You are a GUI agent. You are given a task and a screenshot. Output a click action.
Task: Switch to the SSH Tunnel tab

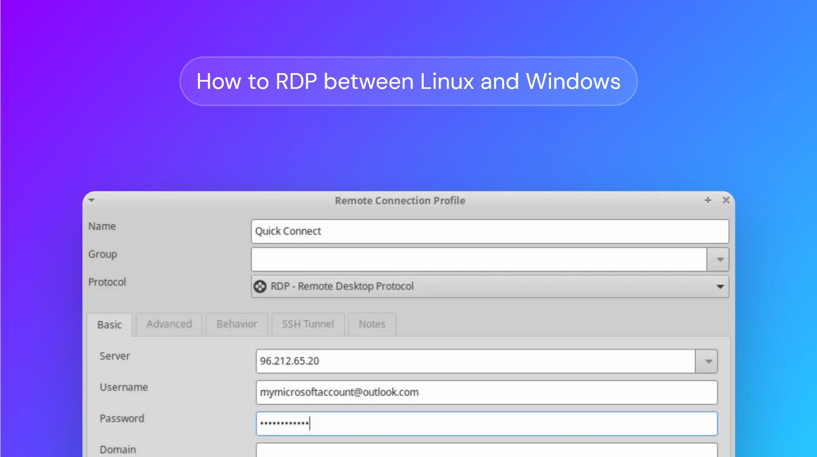[308, 324]
